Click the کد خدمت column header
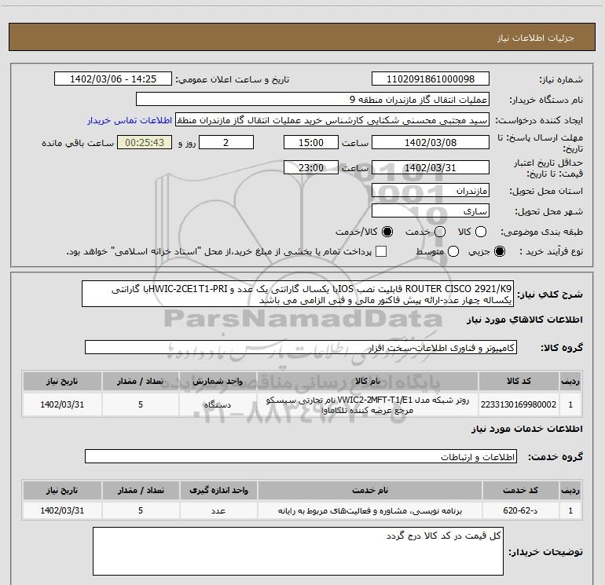 pos(520,490)
